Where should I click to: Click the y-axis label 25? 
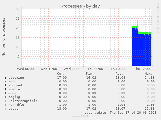coord(17,19)
